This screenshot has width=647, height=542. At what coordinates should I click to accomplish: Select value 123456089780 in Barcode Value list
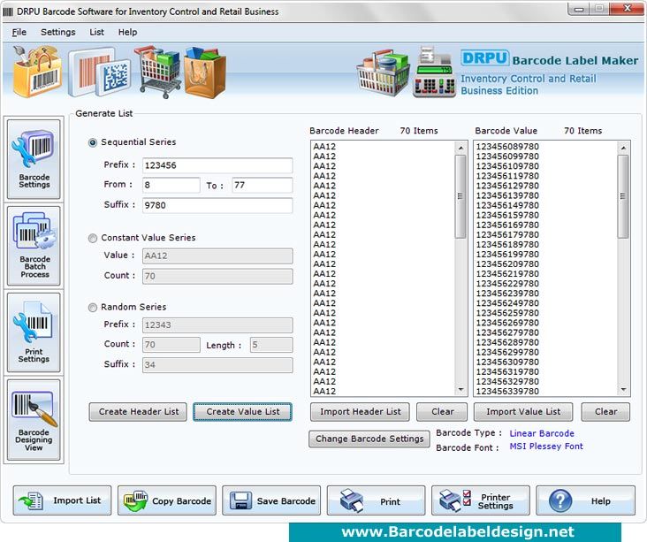[x=507, y=147]
